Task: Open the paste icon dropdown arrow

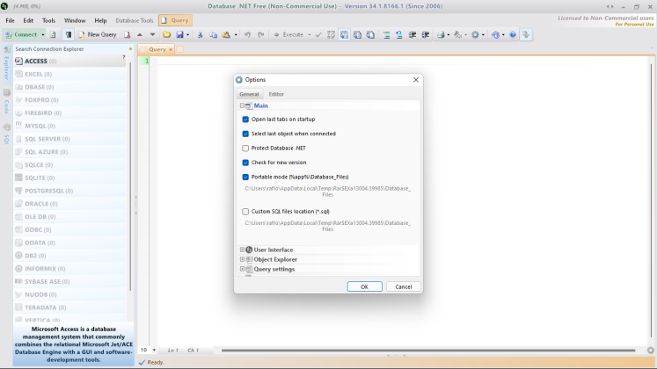Action: pyautogui.click(x=236, y=35)
